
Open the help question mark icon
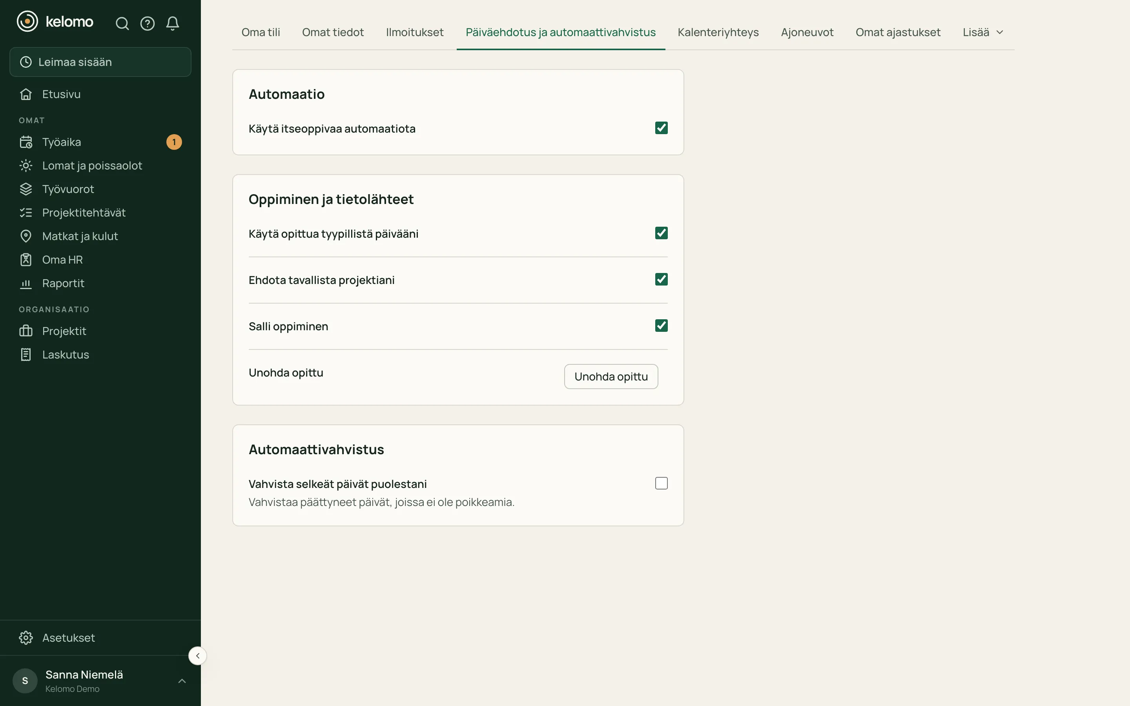click(148, 24)
